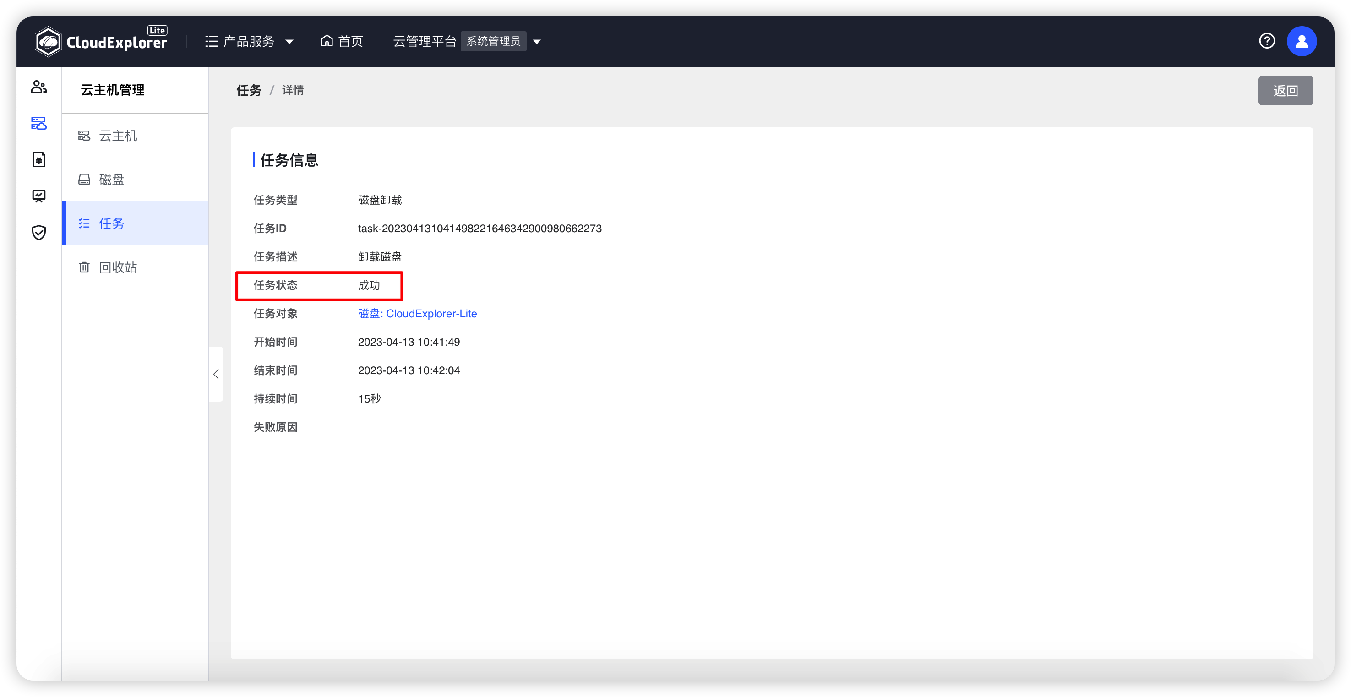
Task: Select 任务 in the sidebar
Action: (135, 223)
